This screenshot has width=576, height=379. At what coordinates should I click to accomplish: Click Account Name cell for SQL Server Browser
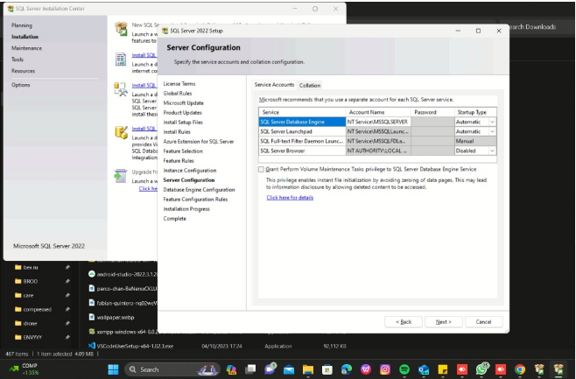coord(378,151)
